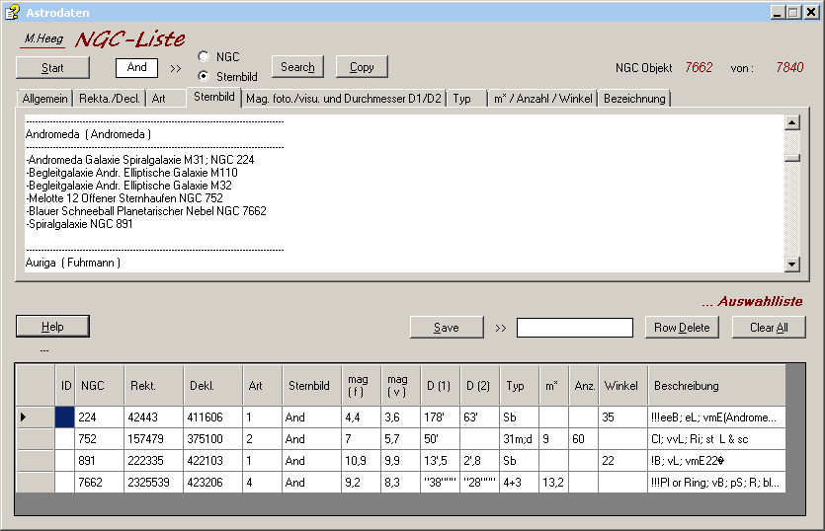Click the Clear All button
This screenshot has height=531, width=825.
click(769, 328)
